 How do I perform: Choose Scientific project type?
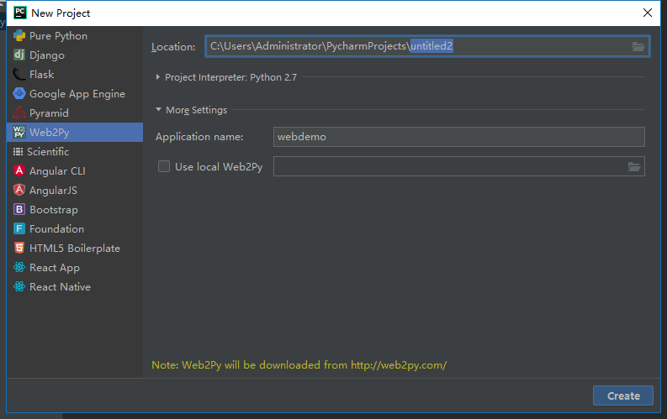click(48, 151)
